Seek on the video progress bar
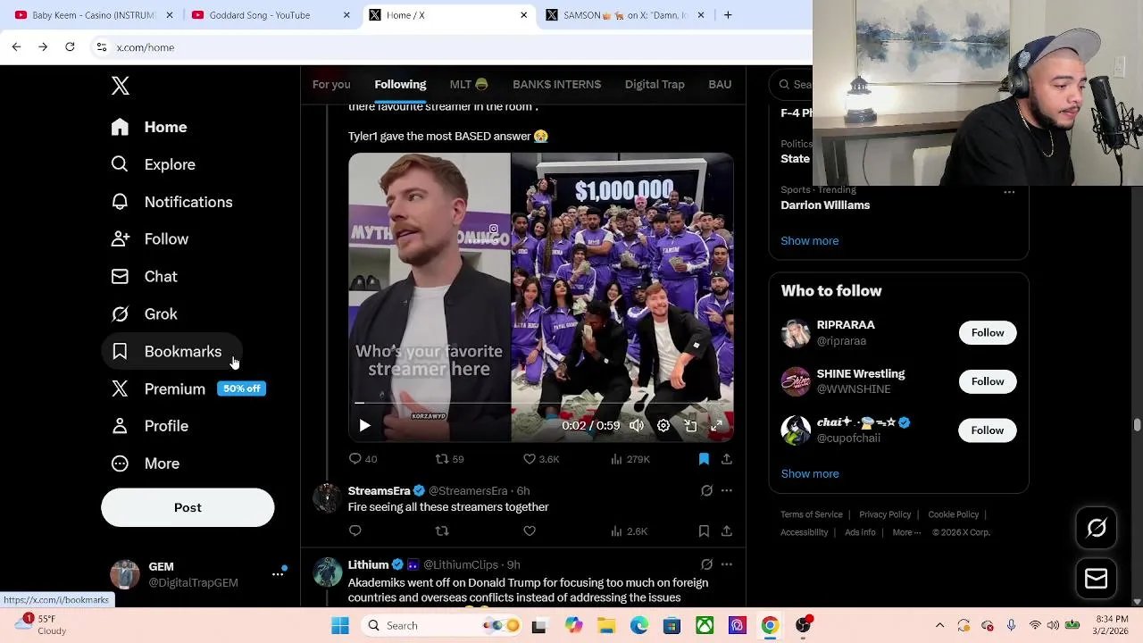 point(541,403)
